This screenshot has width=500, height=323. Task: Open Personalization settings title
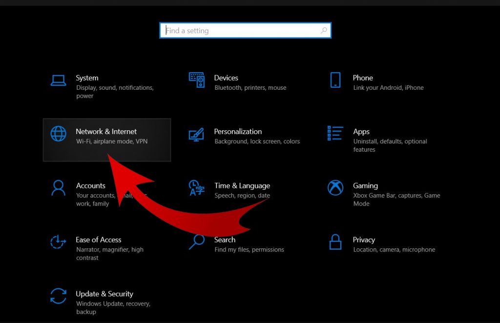(x=238, y=132)
